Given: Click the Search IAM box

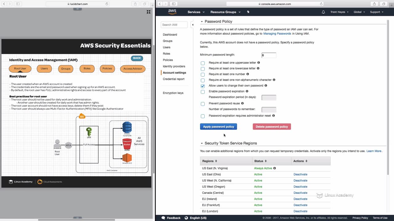Looking at the screenshot, I should (x=174, y=25).
